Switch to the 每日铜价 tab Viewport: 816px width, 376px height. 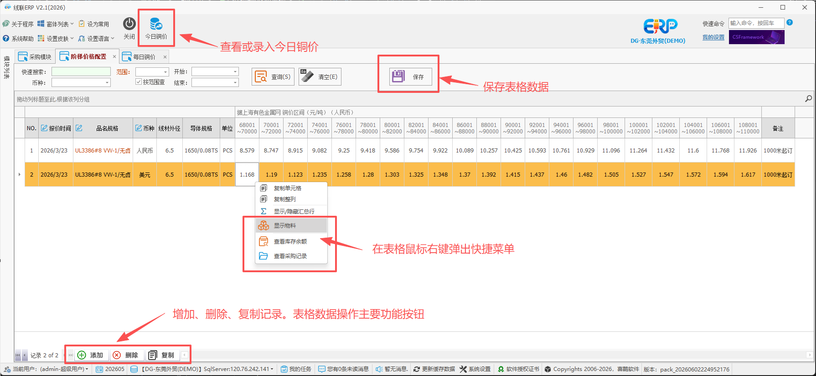coord(139,56)
